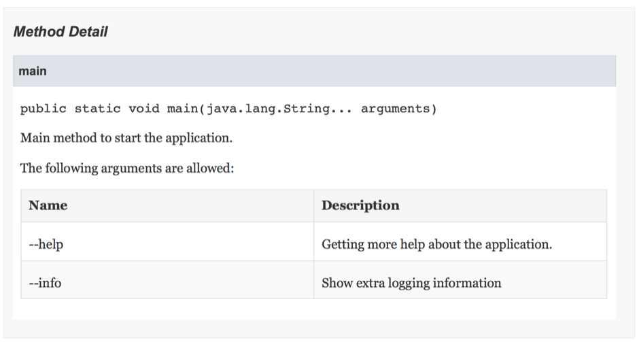
Task: Select the "--help" argument cell
Action: [x=46, y=244]
